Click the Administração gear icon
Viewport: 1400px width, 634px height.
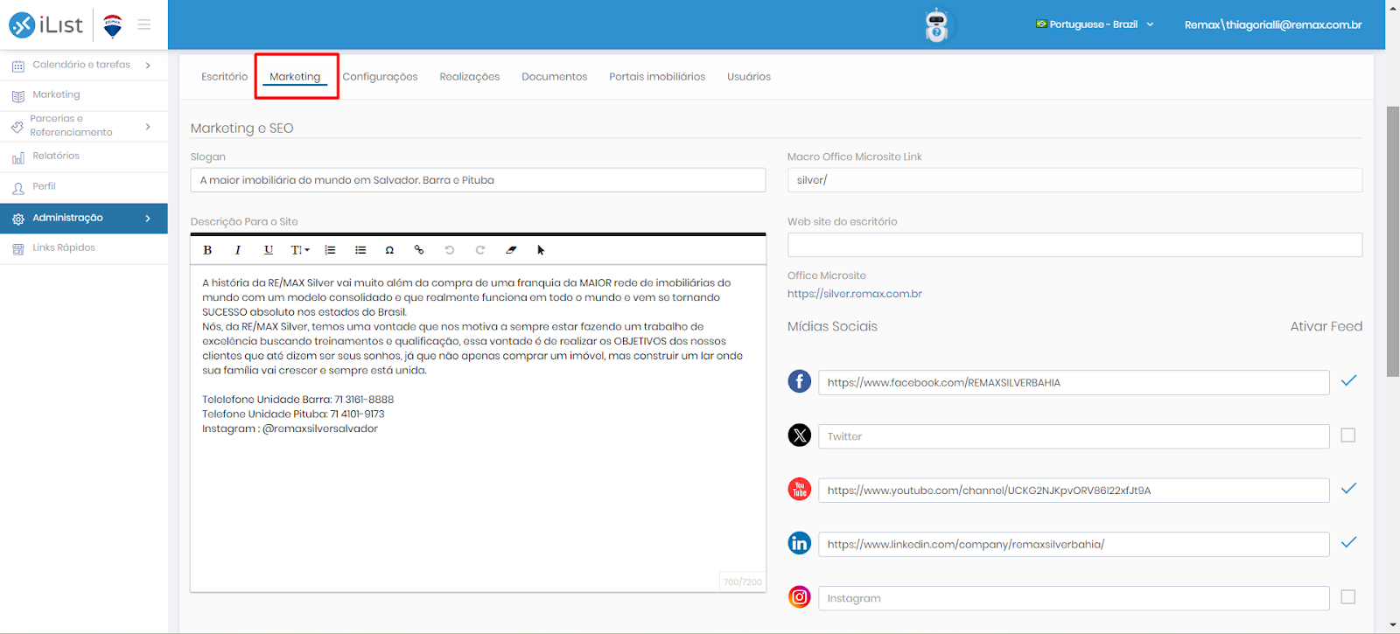[17, 219]
